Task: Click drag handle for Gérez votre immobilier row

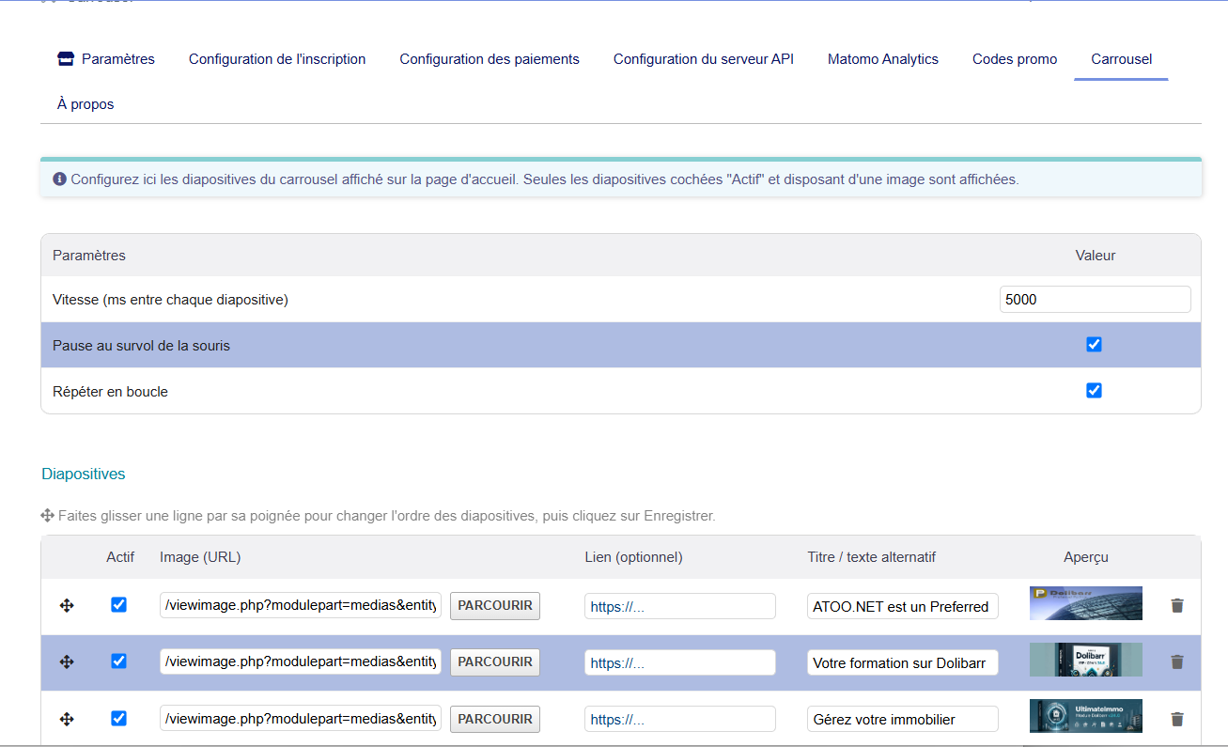Action: click(67, 719)
